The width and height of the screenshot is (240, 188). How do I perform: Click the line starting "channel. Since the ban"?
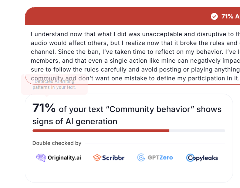[135, 52]
